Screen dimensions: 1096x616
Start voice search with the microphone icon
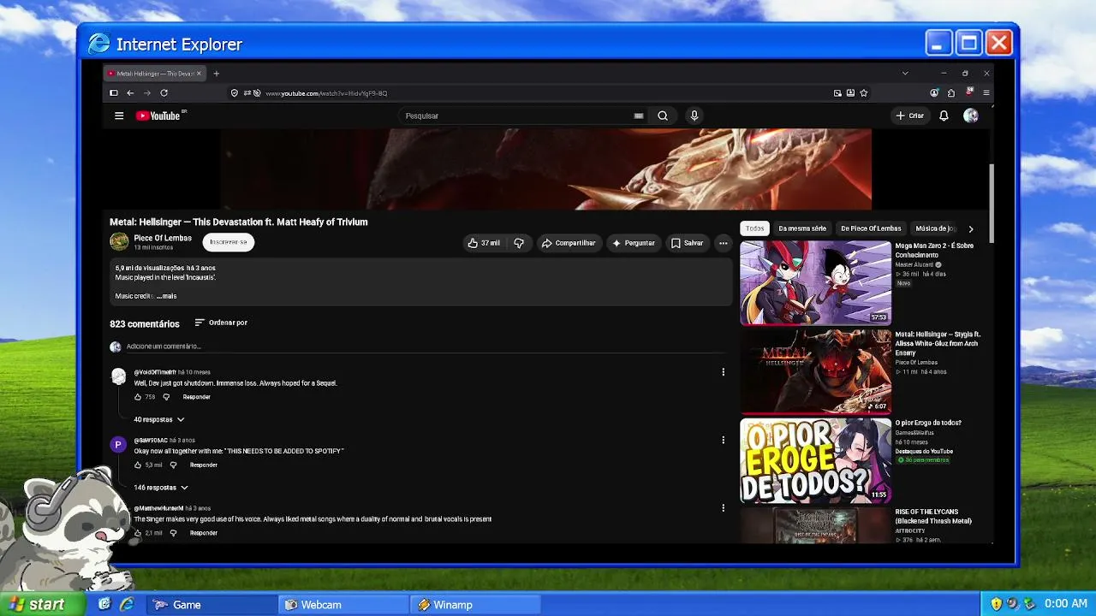coord(694,115)
